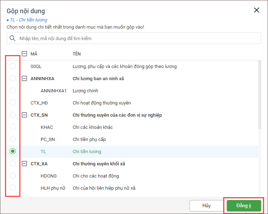The width and height of the screenshot is (268, 214).
Task: Close the Gộp nội dung dialog
Action: pyautogui.click(x=257, y=10)
